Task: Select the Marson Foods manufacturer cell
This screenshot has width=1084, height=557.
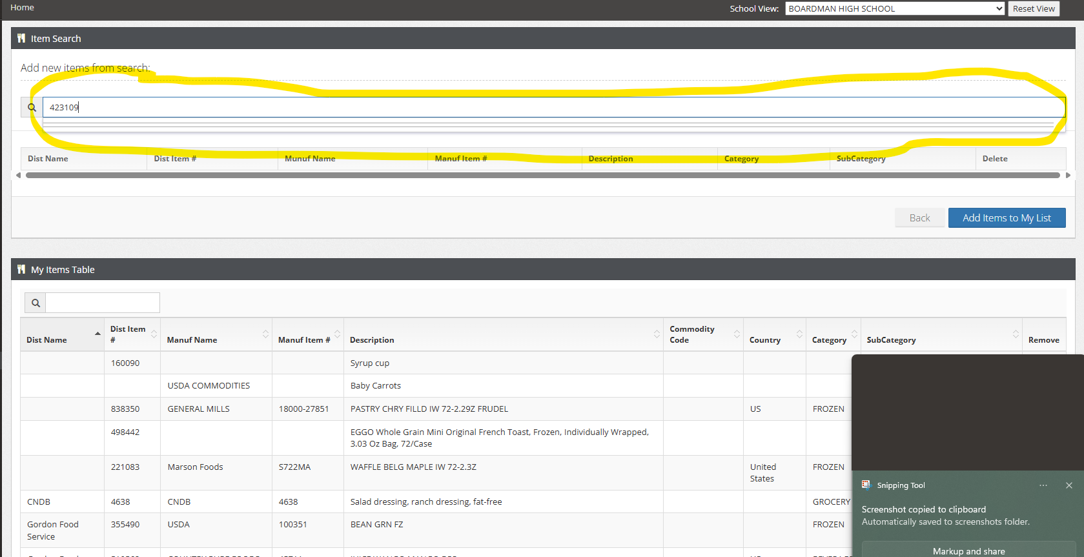Action: point(216,472)
